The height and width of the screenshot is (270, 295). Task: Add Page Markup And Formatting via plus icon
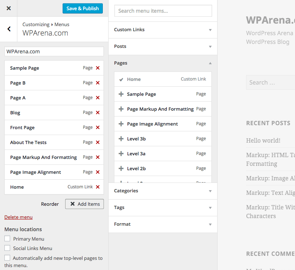click(121, 109)
